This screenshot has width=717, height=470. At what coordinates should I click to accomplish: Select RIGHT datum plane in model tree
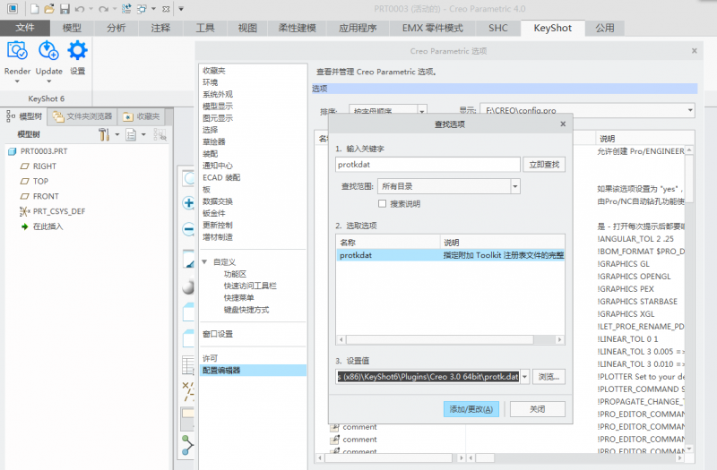point(44,167)
